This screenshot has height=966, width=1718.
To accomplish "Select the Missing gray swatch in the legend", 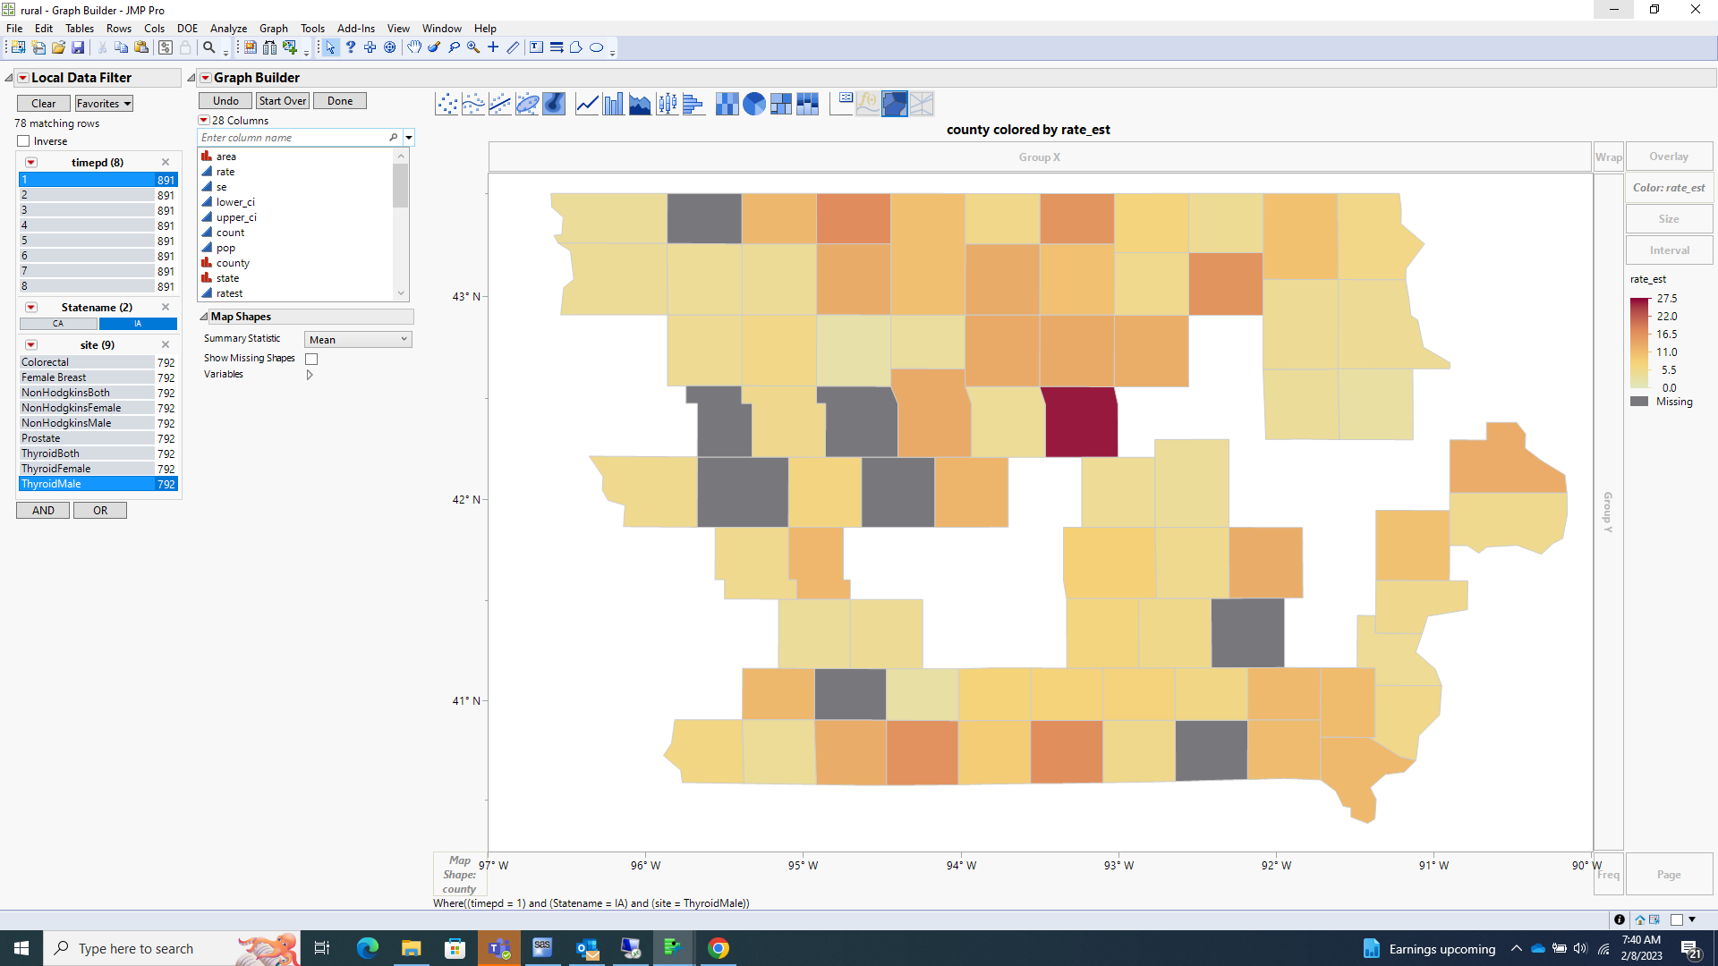I will 1640,401.
